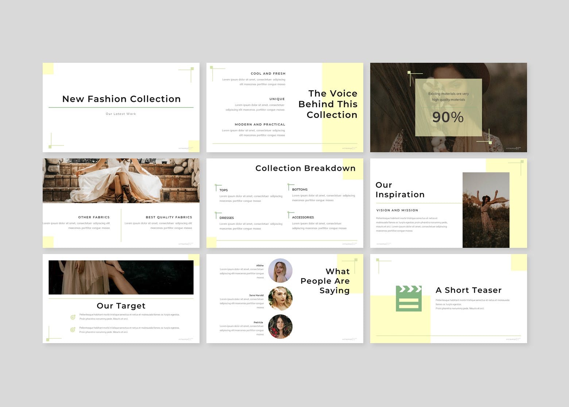Click the first target bullet icon under Our Target
The height and width of the screenshot is (407, 569).
pos(73,317)
